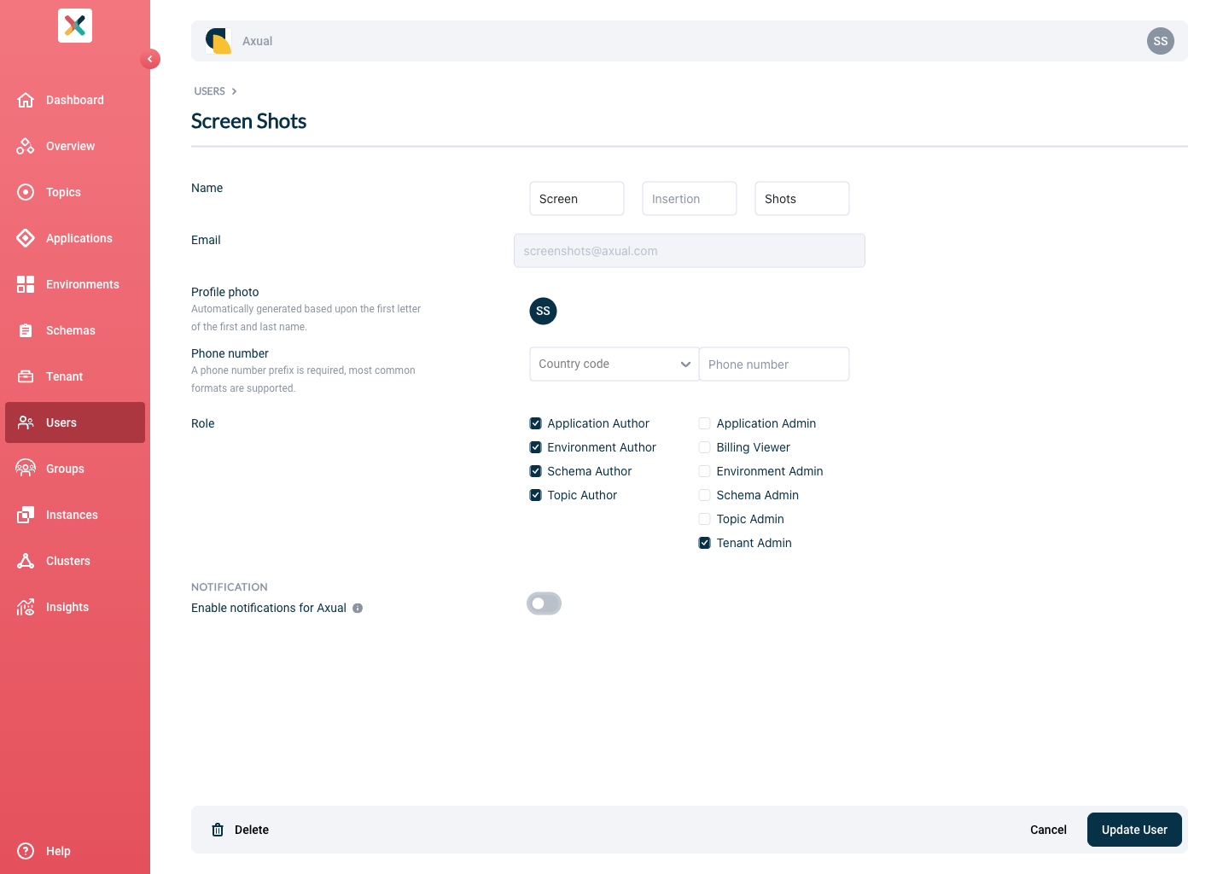The width and height of the screenshot is (1229, 874).
Task: Click the Groups icon in sidebar
Action: 26,469
